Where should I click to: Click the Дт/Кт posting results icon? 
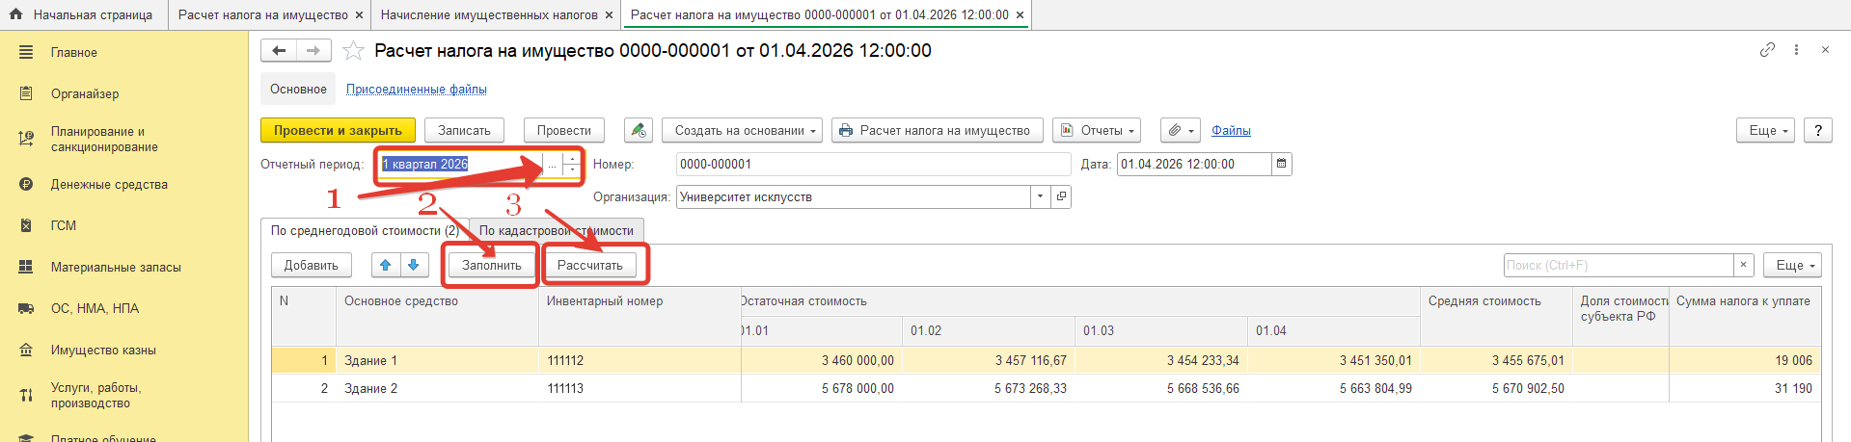(639, 130)
